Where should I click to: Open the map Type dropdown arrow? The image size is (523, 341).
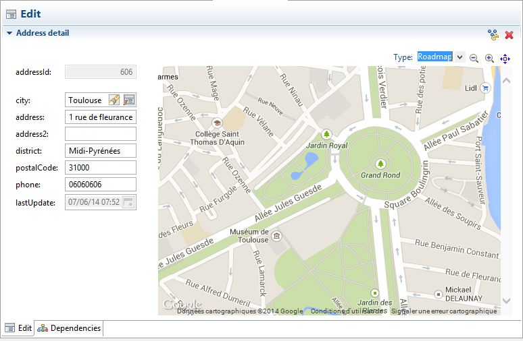(459, 57)
